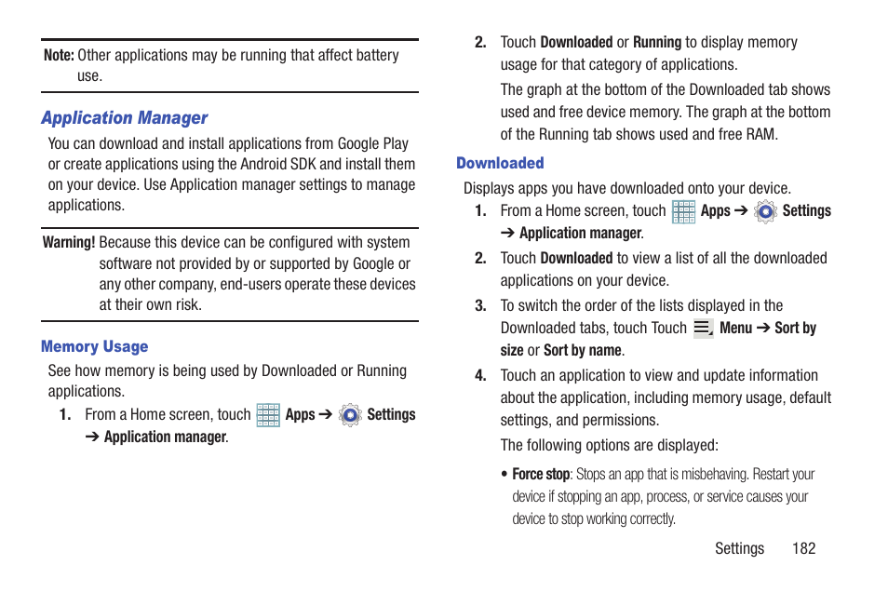Click 'Menu' label beside the menu icon
Image resolution: width=888 pixels, height=592 pixels.
[735, 328]
